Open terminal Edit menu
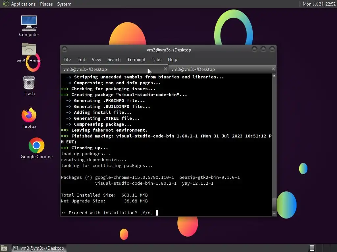The image size is (337, 252). (81, 60)
